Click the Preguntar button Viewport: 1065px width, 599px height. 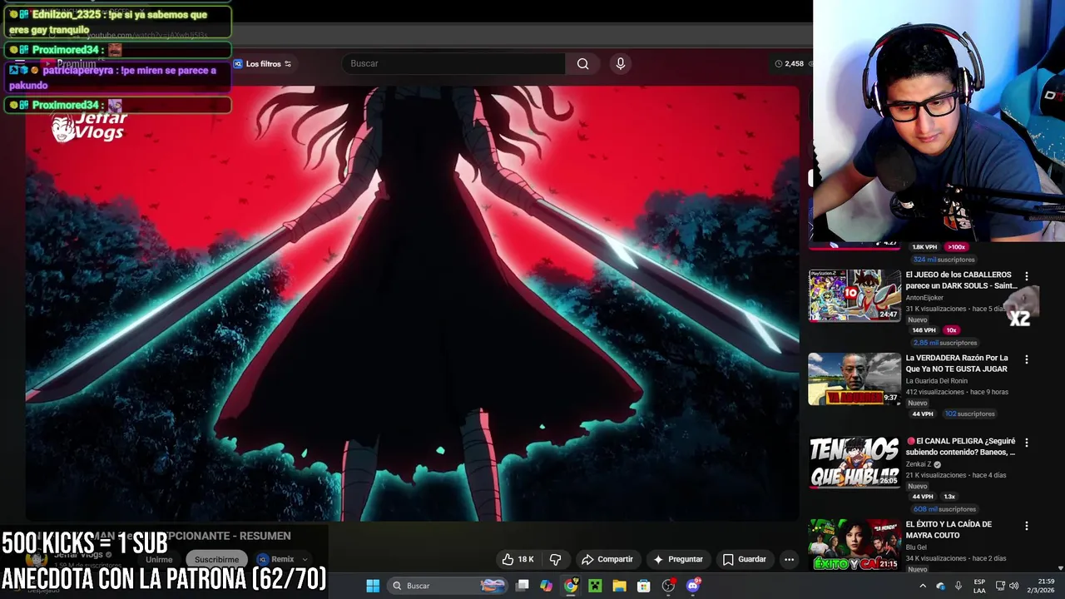(x=678, y=559)
